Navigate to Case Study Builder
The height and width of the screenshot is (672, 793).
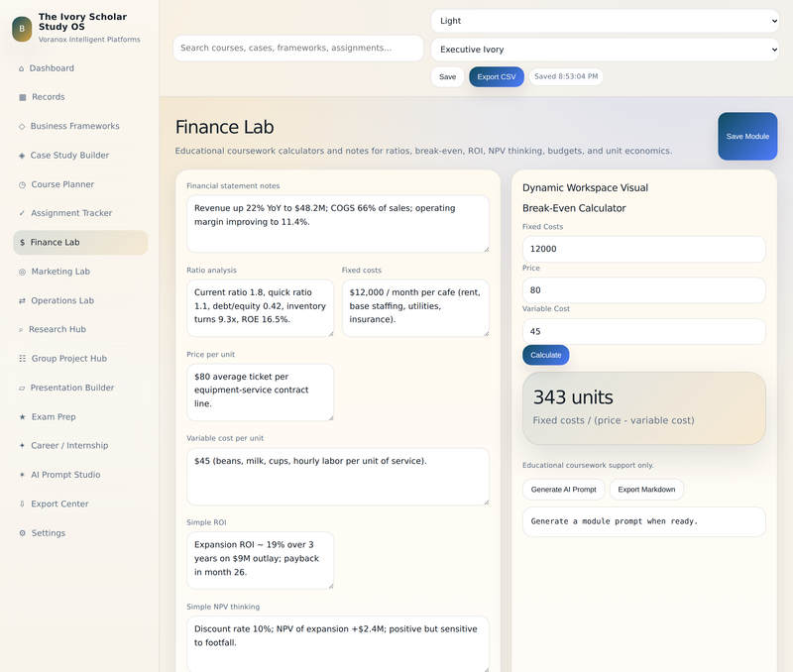80,156
